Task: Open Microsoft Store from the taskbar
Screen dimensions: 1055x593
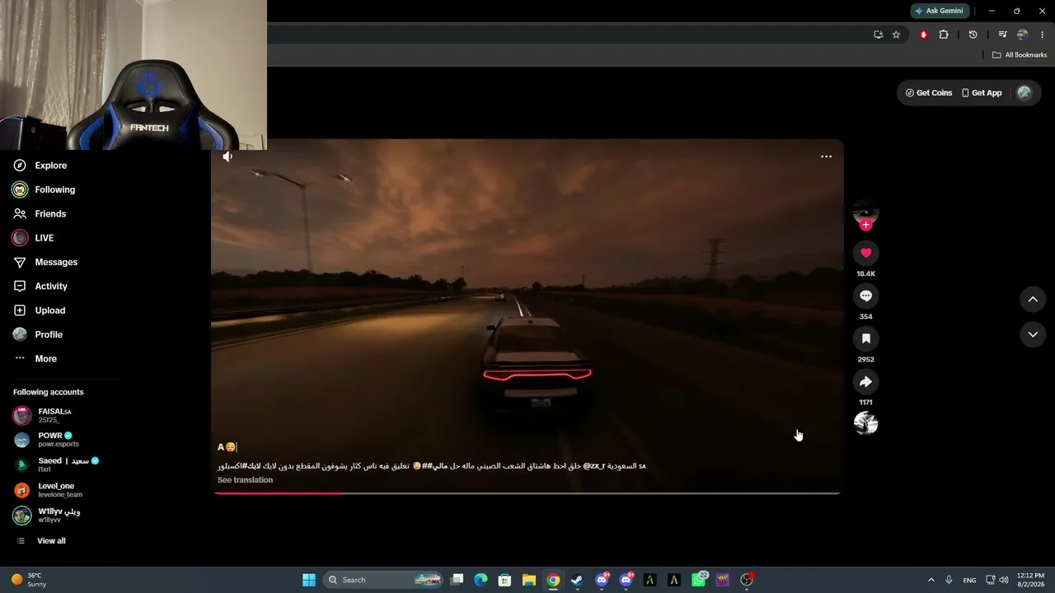Action: tap(505, 580)
